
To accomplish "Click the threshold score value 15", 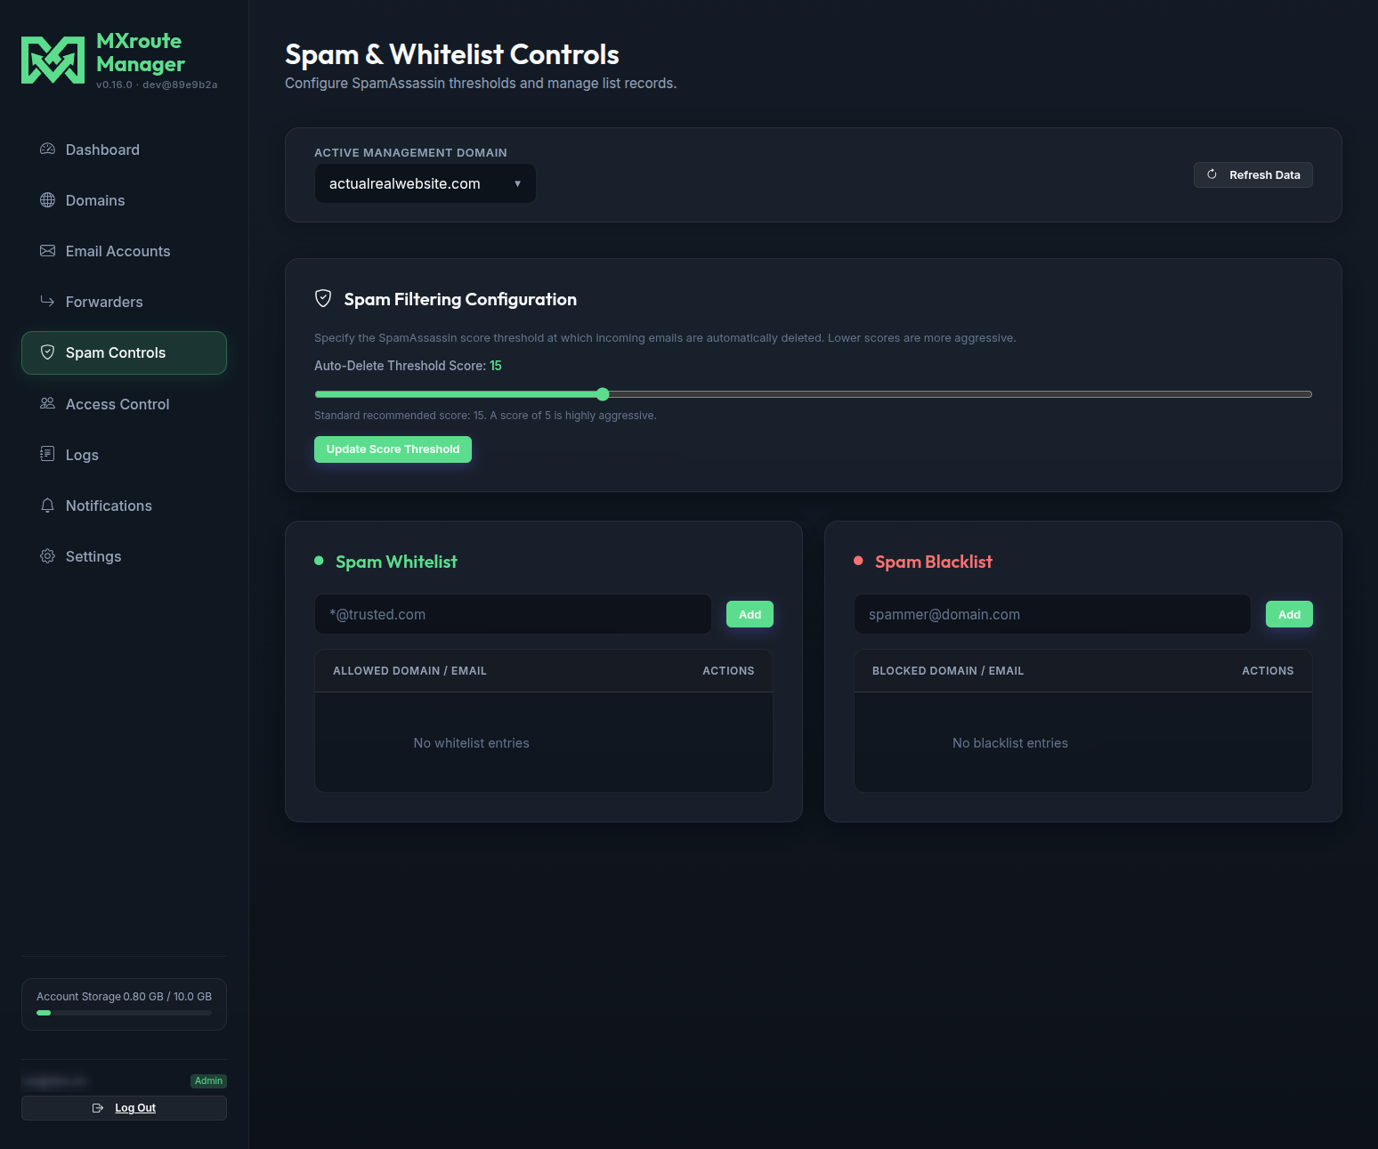I will (x=496, y=366).
